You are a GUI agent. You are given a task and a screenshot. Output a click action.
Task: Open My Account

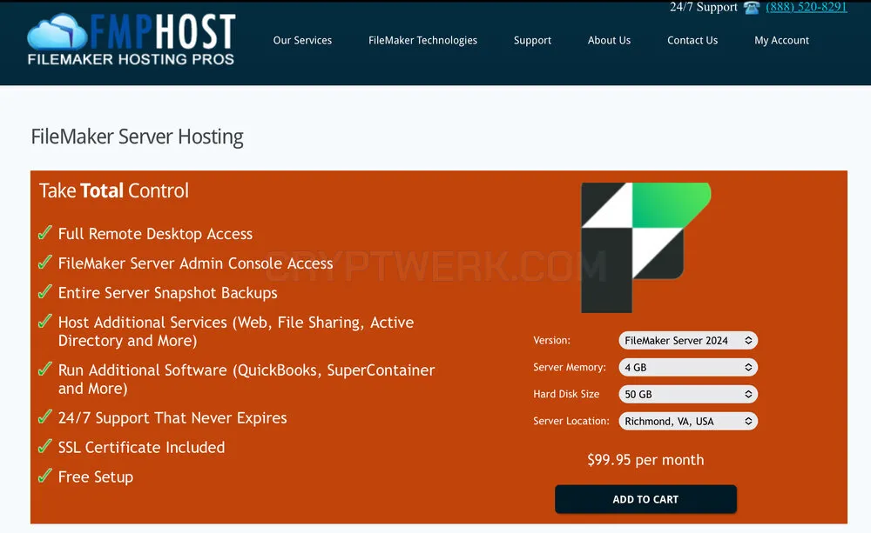(x=781, y=41)
